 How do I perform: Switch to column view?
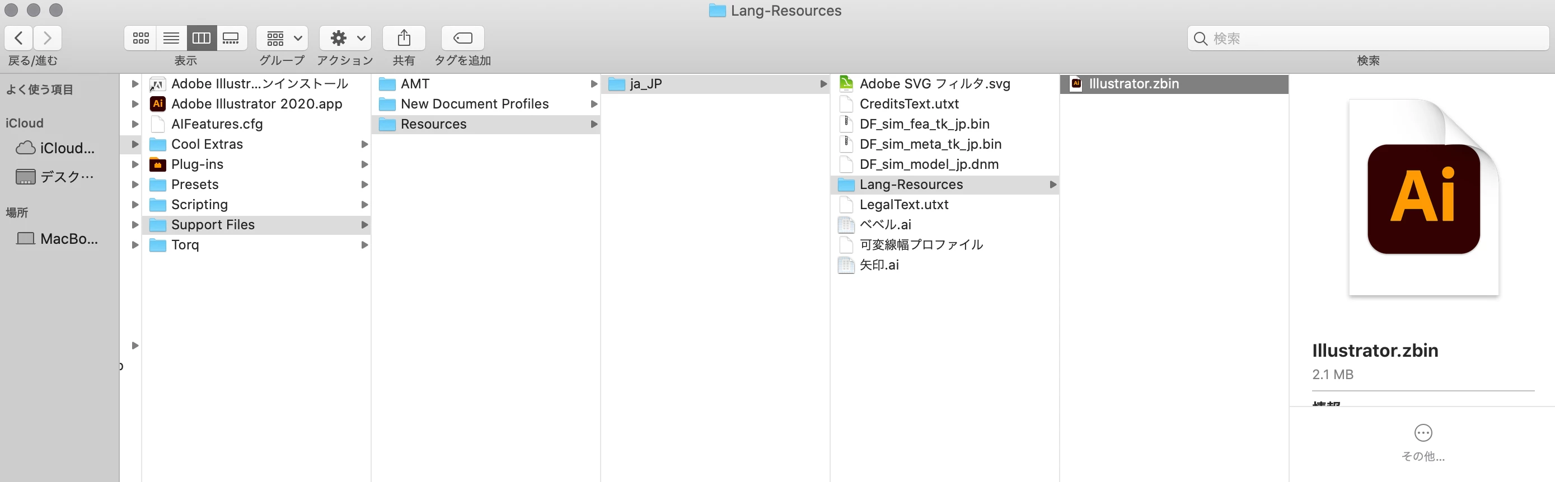point(202,38)
